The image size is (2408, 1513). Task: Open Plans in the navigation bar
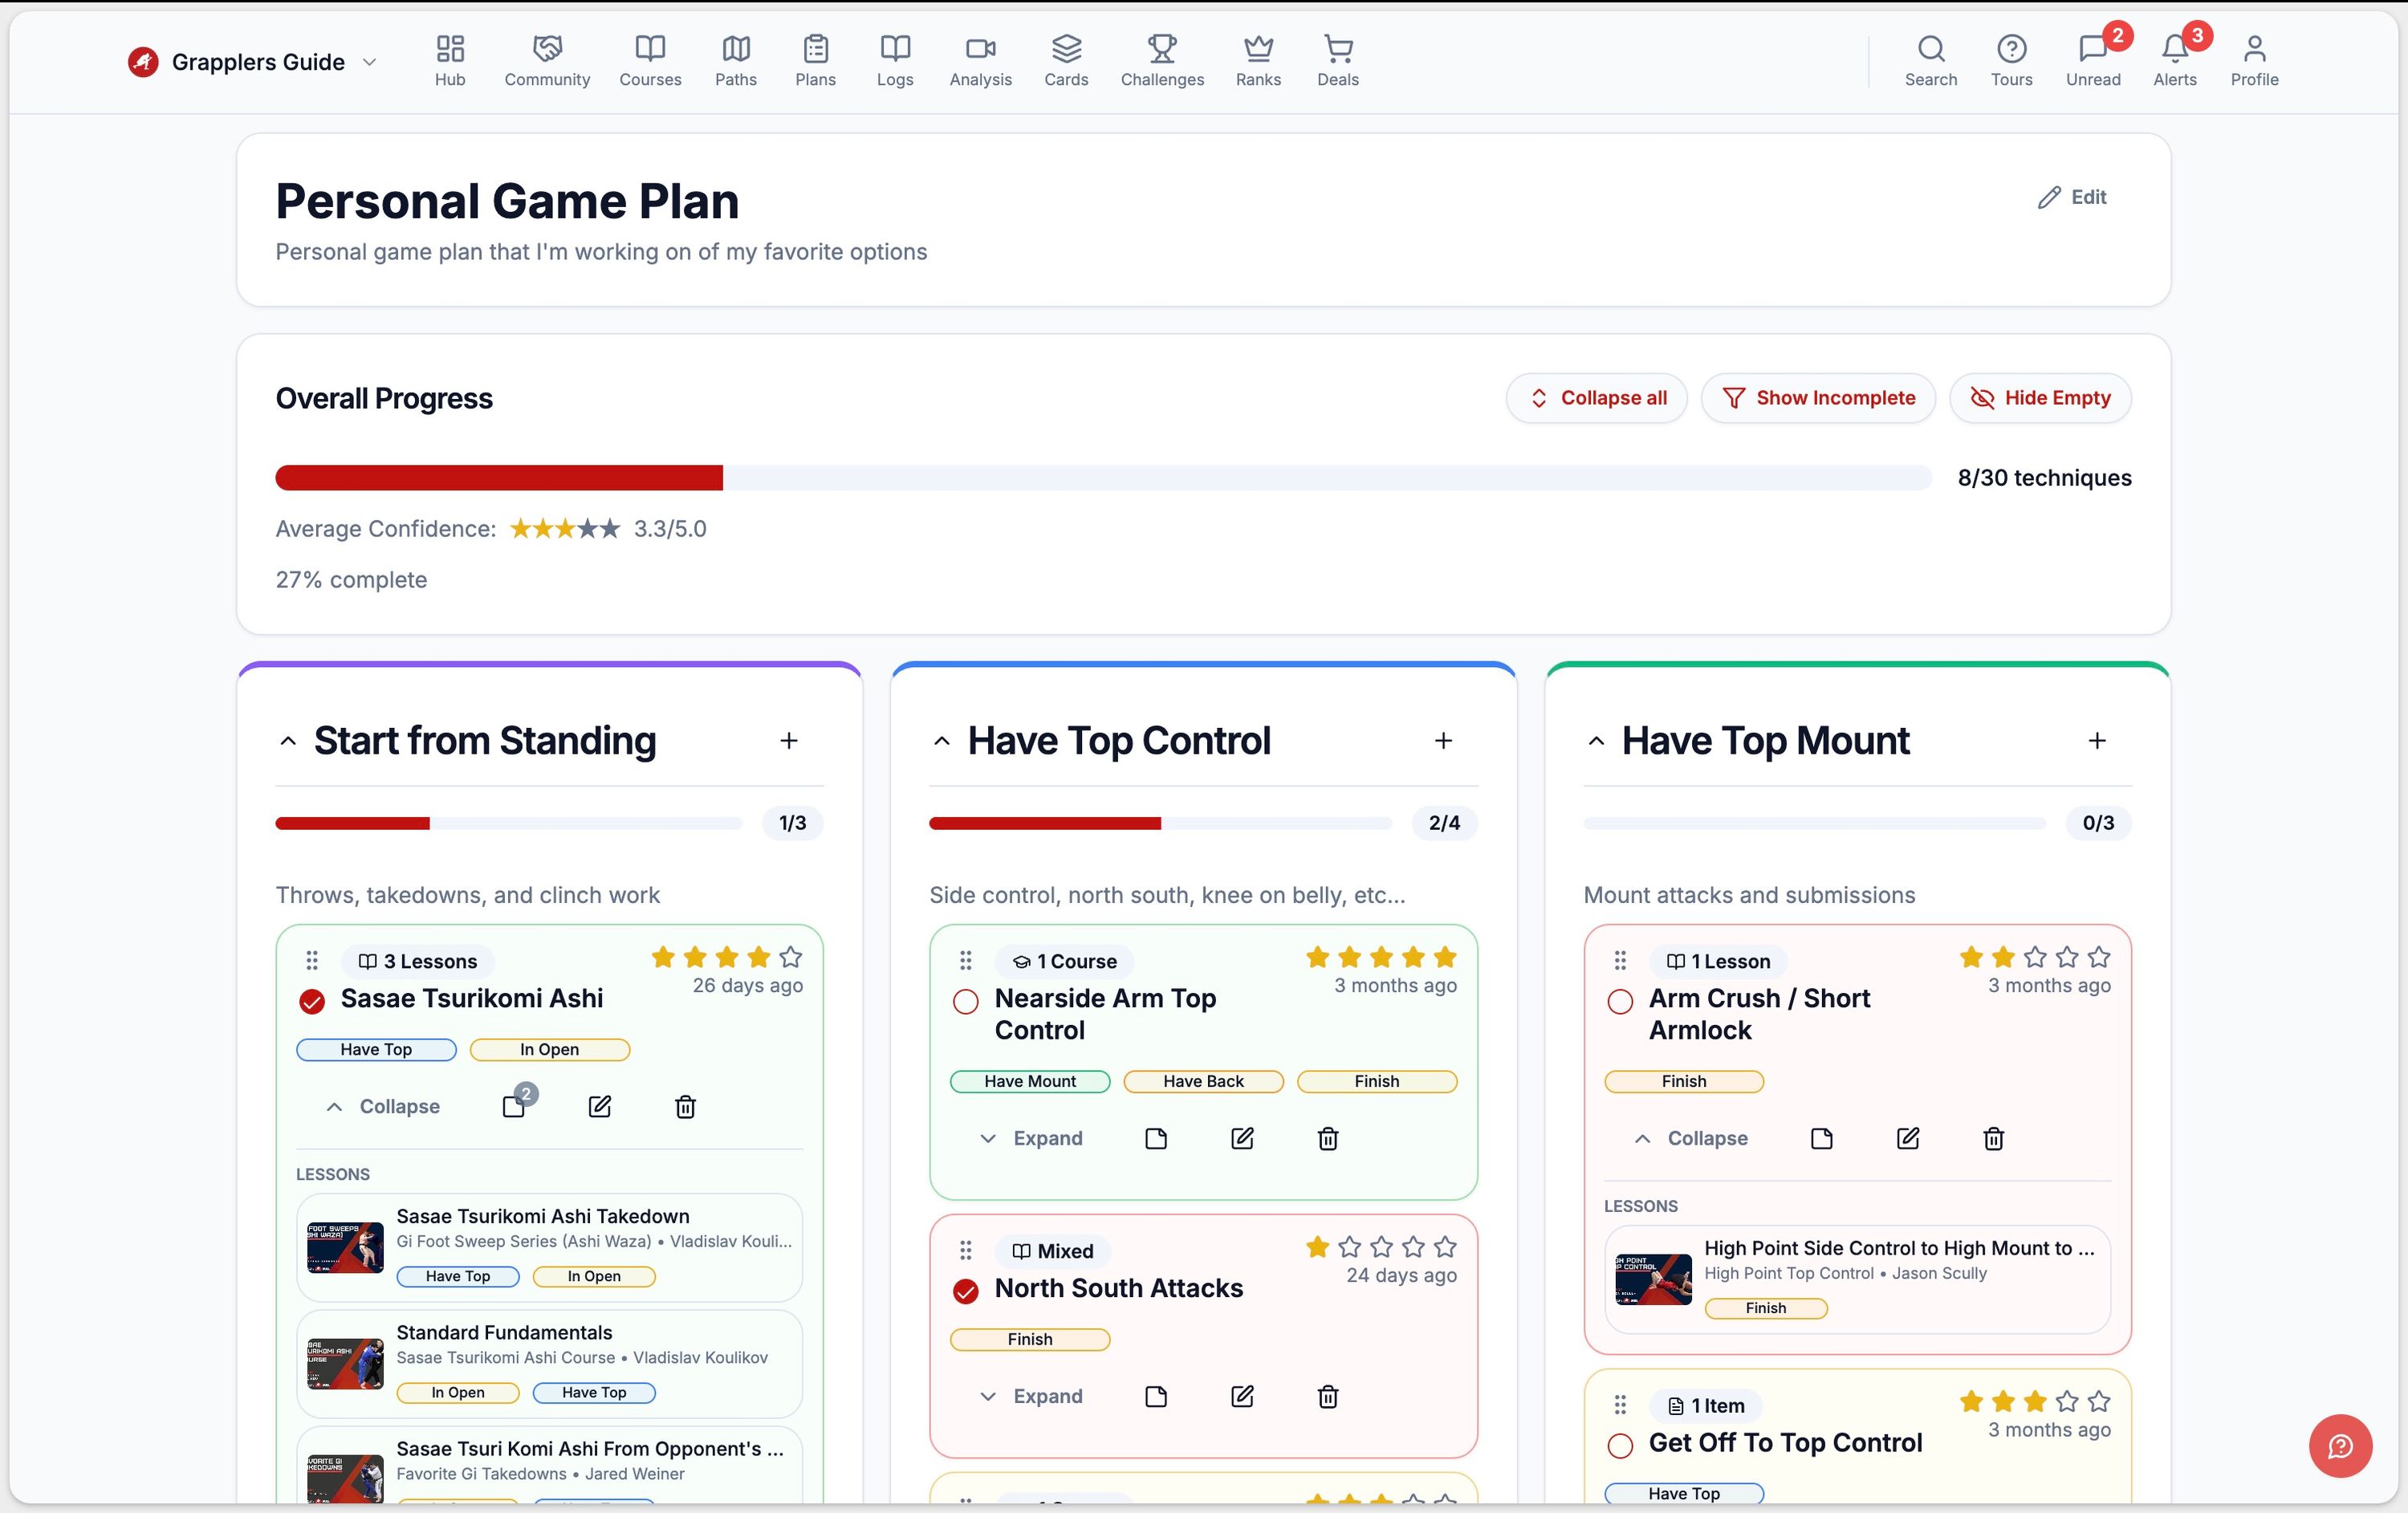815,61
